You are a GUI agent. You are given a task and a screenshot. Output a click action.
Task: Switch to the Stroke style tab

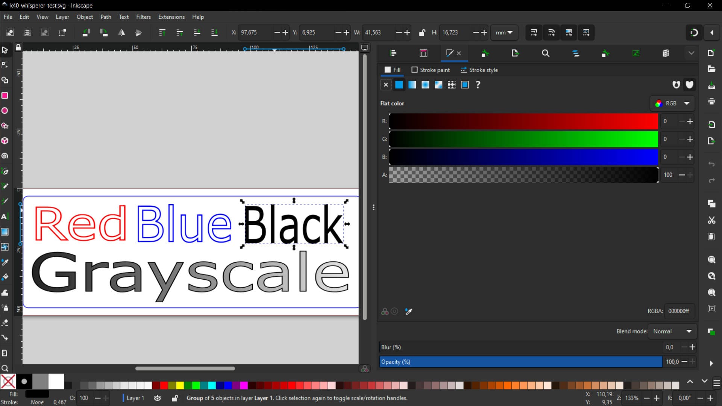[x=479, y=70]
